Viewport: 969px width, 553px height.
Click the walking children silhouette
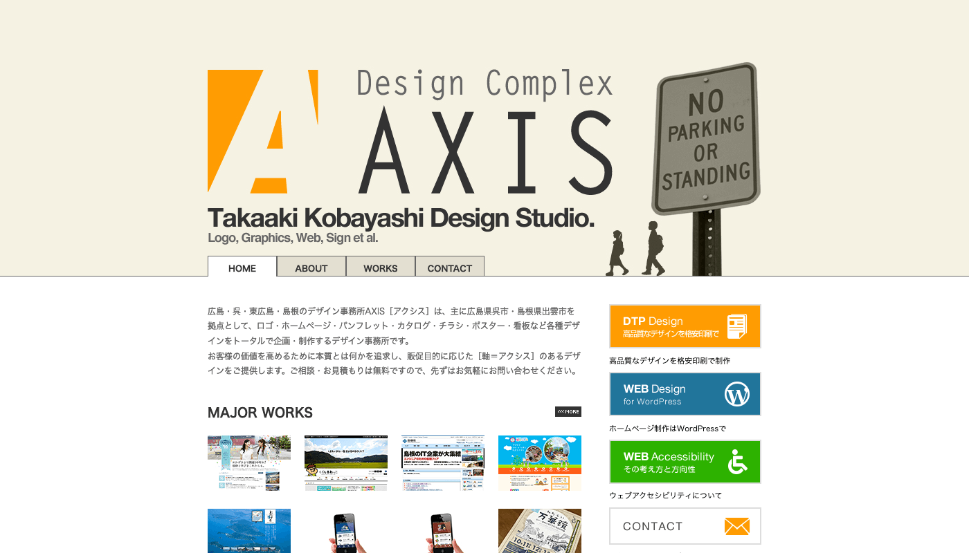[x=635, y=250]
